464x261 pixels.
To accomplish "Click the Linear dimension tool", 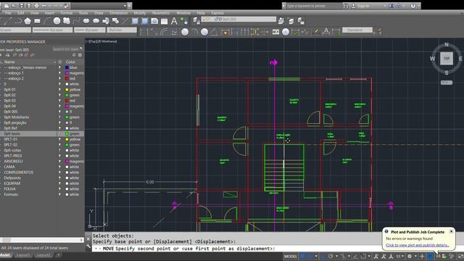I will tap(144, 32).
